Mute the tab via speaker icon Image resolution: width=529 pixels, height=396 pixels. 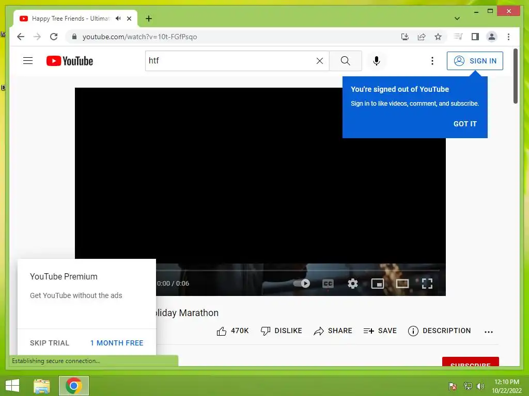118,19
